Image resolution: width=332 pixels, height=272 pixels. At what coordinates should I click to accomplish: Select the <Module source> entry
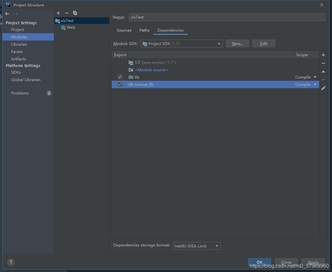[x=152, y=70]
